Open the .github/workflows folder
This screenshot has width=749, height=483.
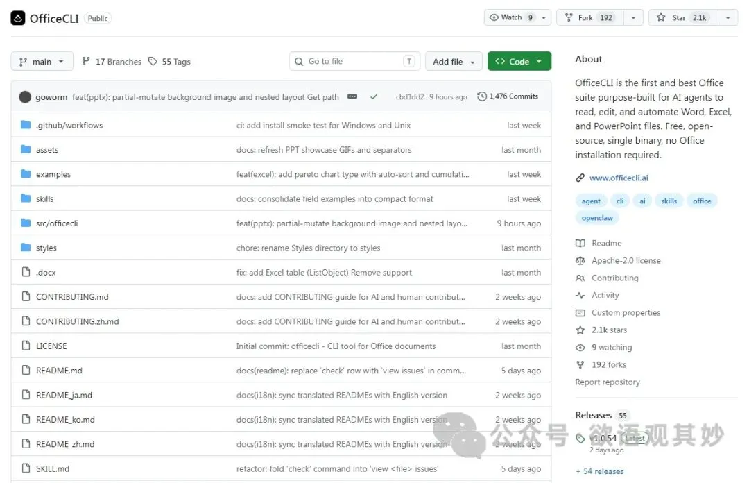tap(69, 126)
